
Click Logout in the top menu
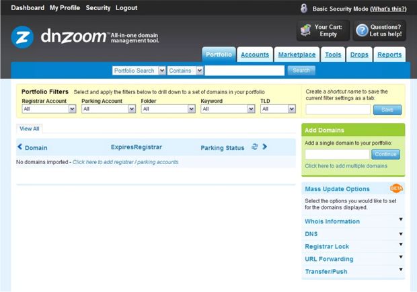[126, 7]
